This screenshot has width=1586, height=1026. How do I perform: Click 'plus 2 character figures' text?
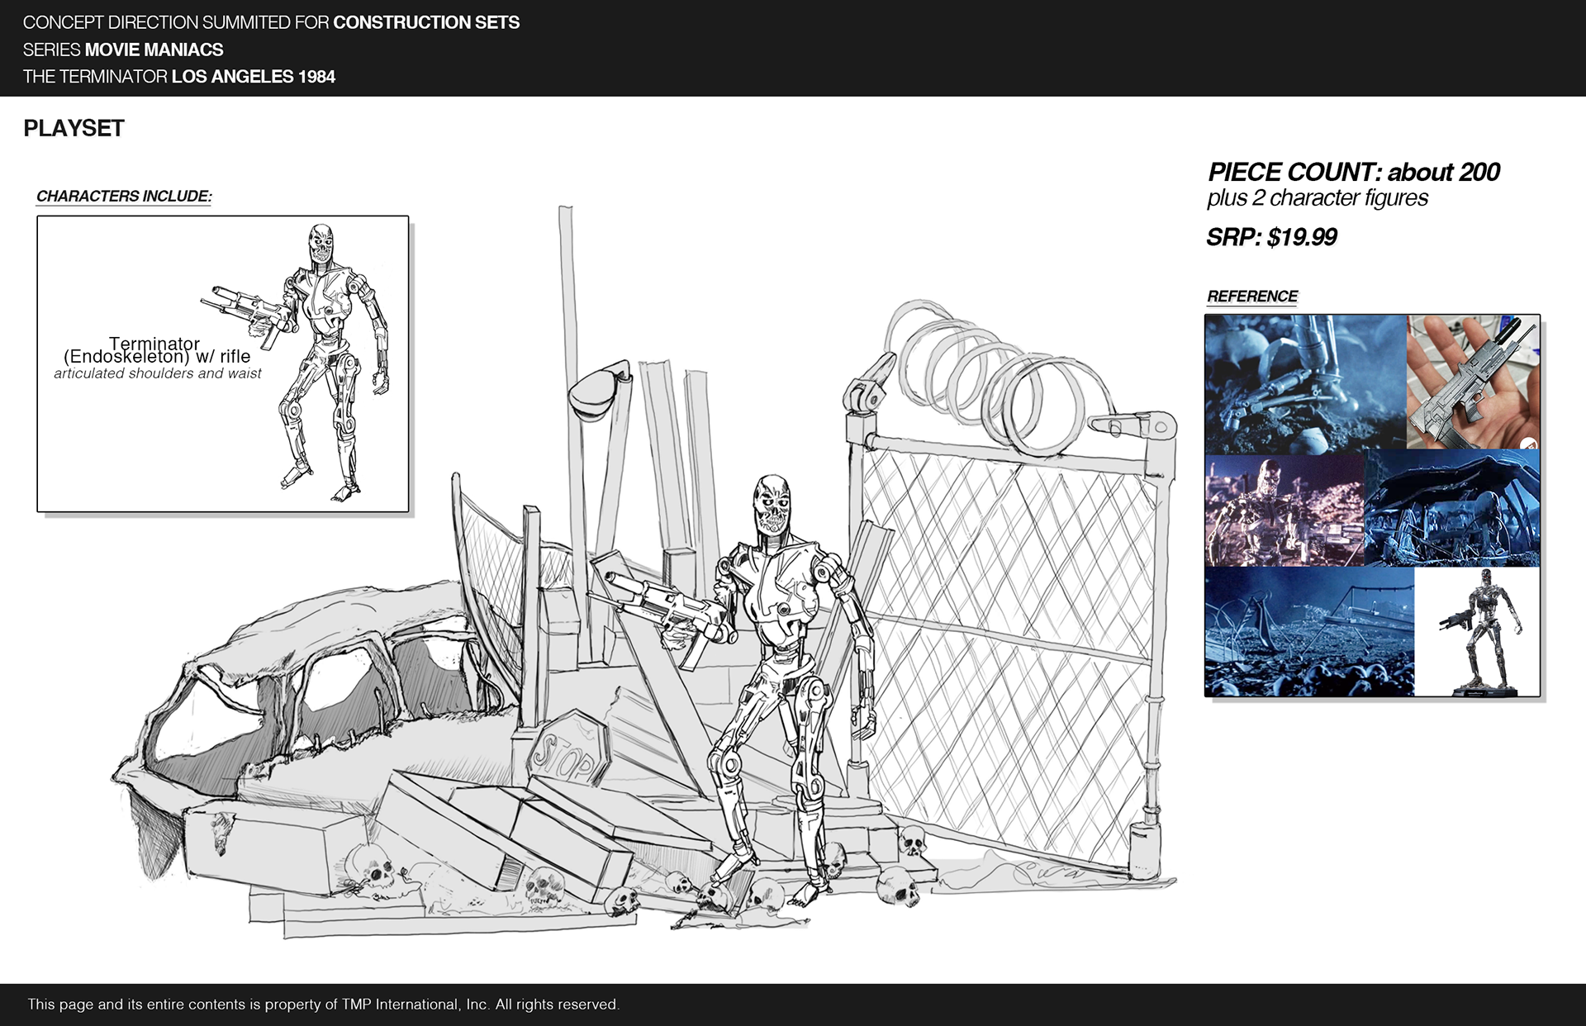[1317, 198]
